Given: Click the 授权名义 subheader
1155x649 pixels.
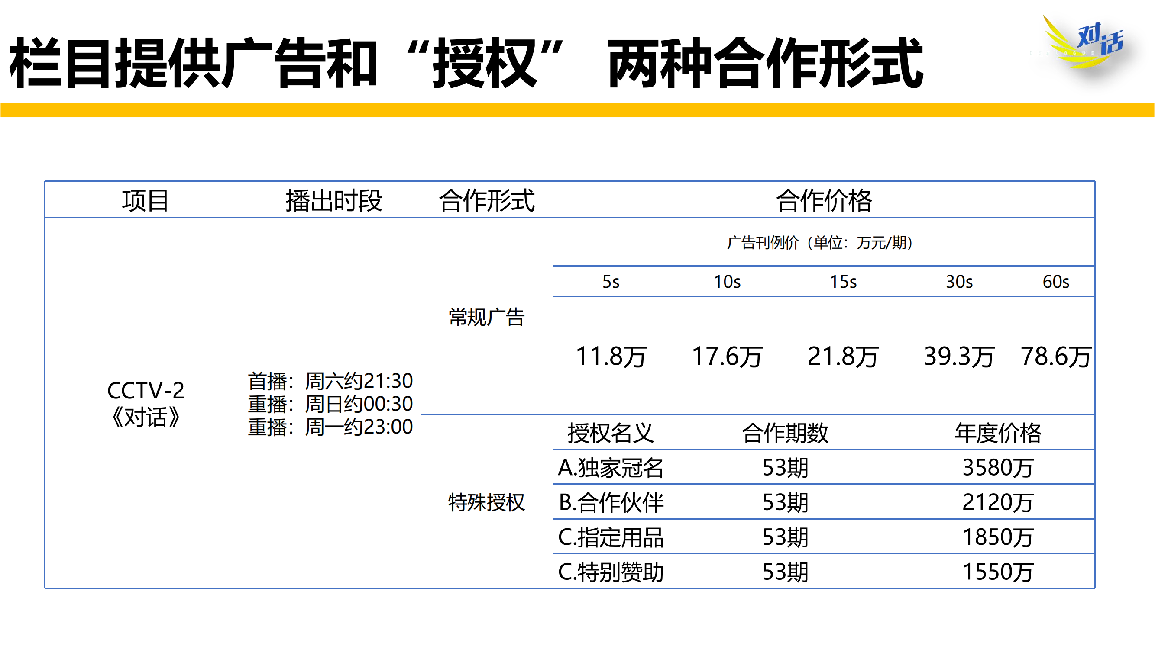Looking at the screenshot, I should [611, 433].
